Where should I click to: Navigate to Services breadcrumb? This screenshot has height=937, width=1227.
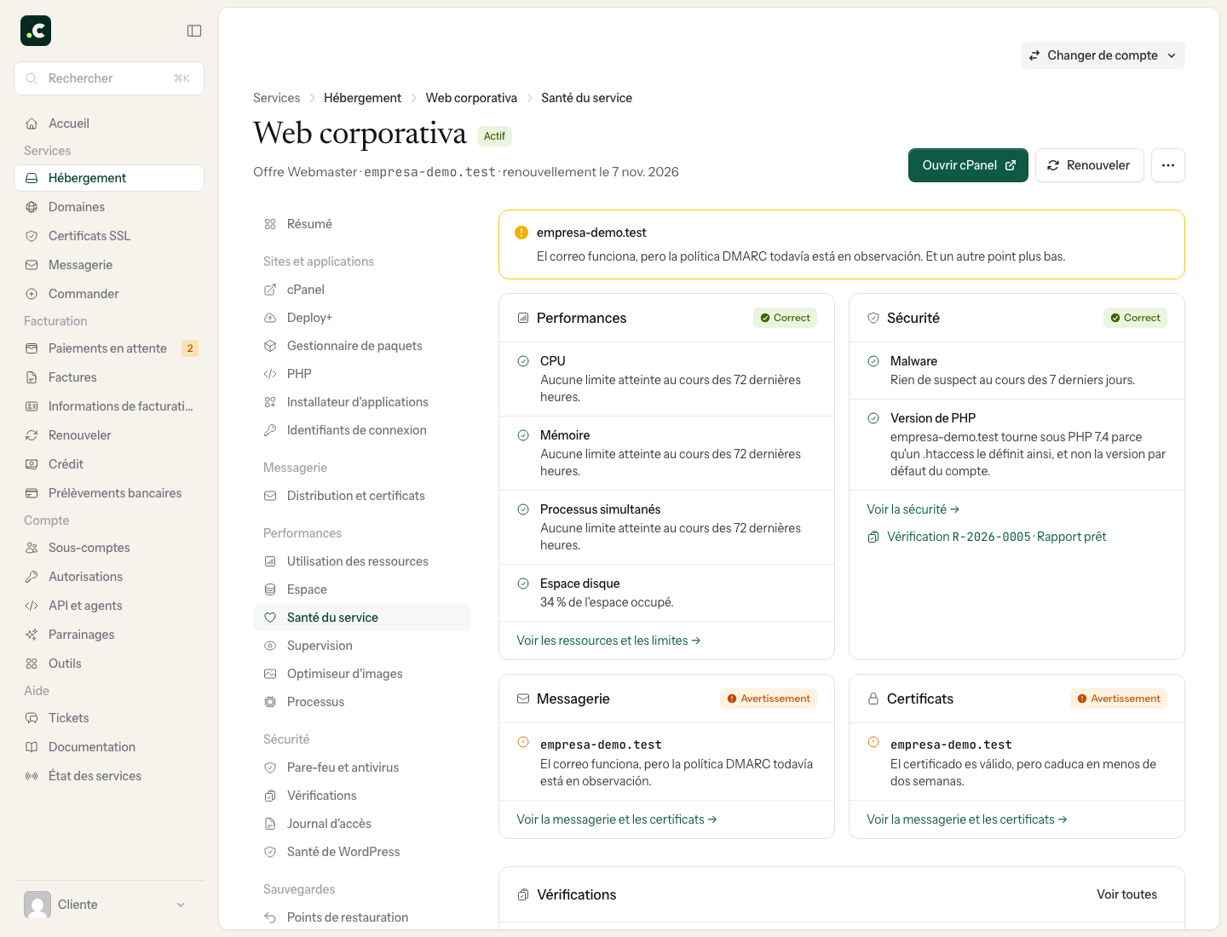277,98
